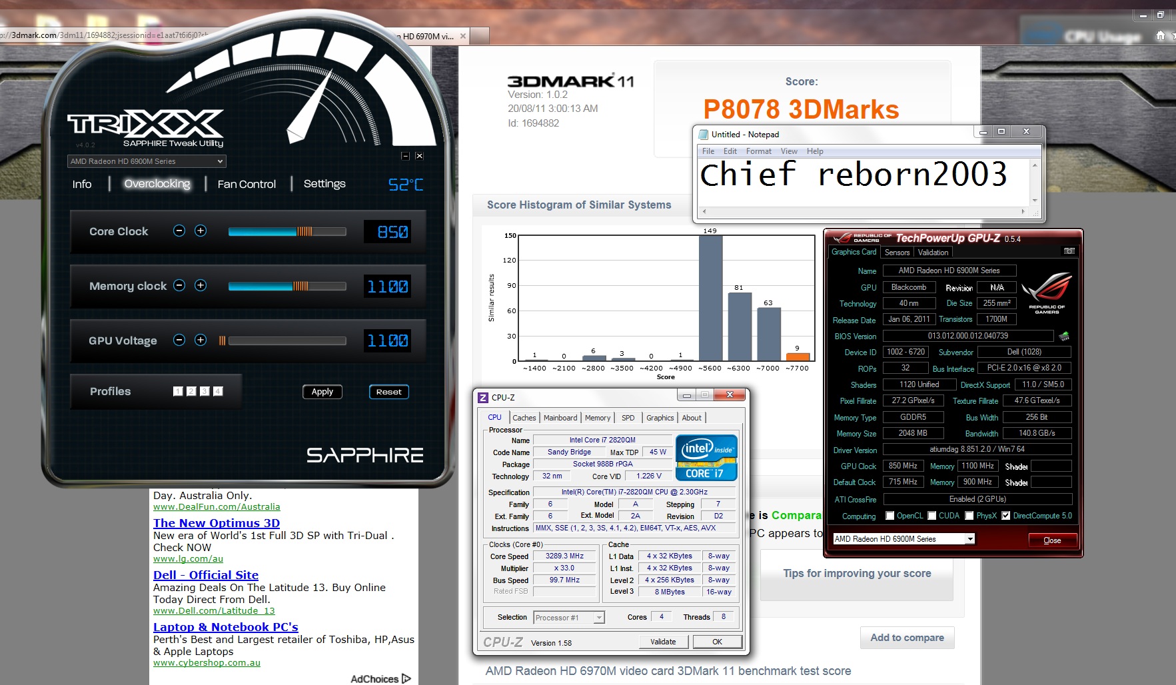The height and width of the screenshot is (685, 1176).
Task: Click the TRIXX Reset button
Action: (389, 392)
